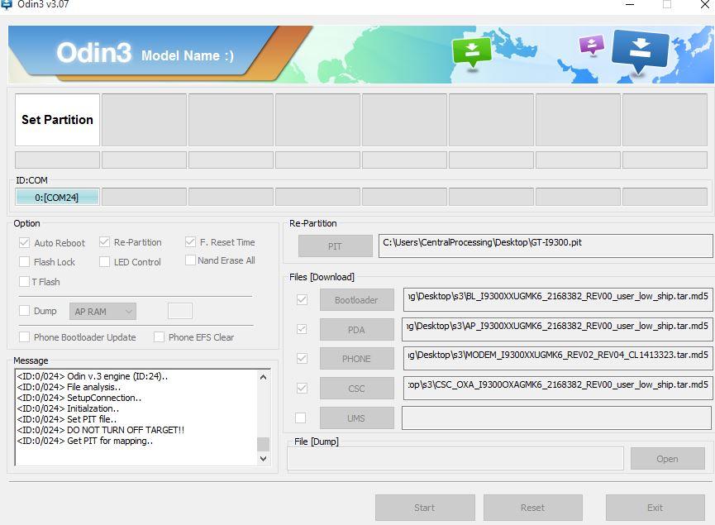
Task: Close the Odin3 window
Action: click(704, 5)
